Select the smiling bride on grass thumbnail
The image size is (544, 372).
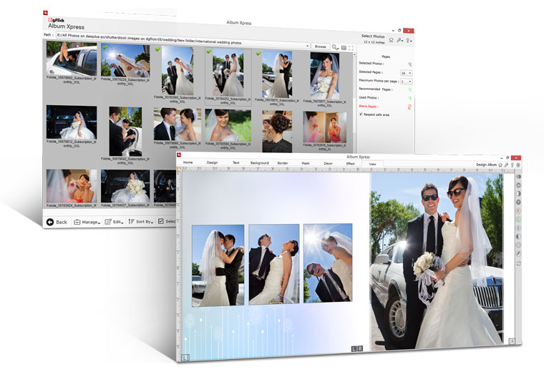(x=228, y=125)
